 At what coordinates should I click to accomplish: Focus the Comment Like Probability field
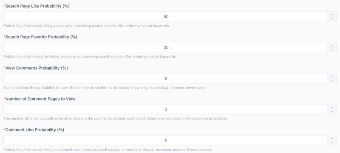tap(165, 140)
